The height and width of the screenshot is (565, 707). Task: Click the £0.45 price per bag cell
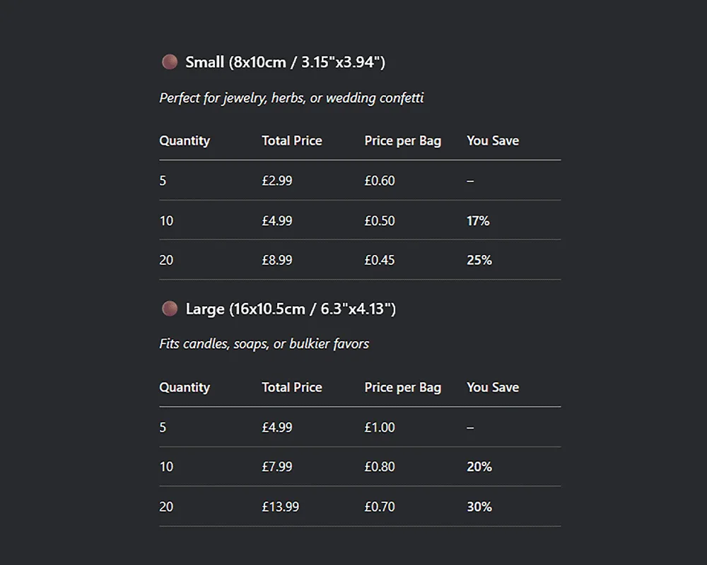[x=380, y=260]
